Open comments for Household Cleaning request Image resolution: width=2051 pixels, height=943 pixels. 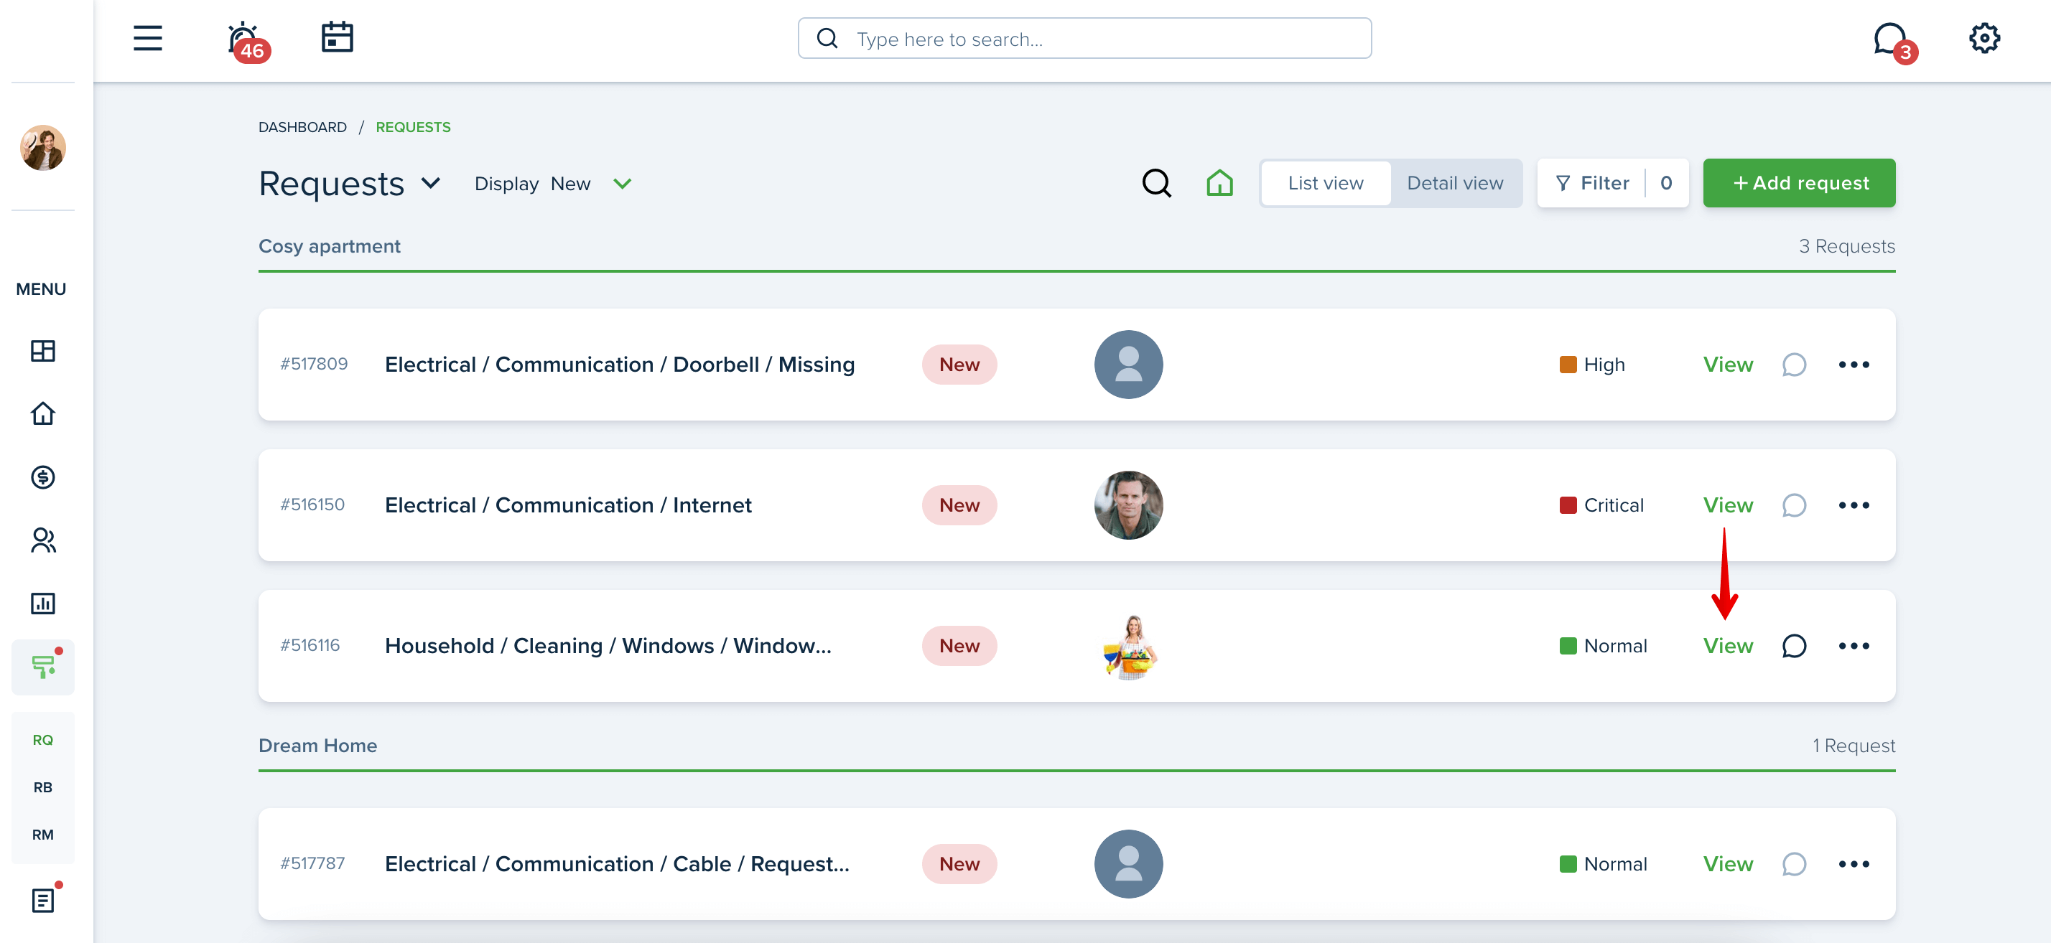[1793, 646]
